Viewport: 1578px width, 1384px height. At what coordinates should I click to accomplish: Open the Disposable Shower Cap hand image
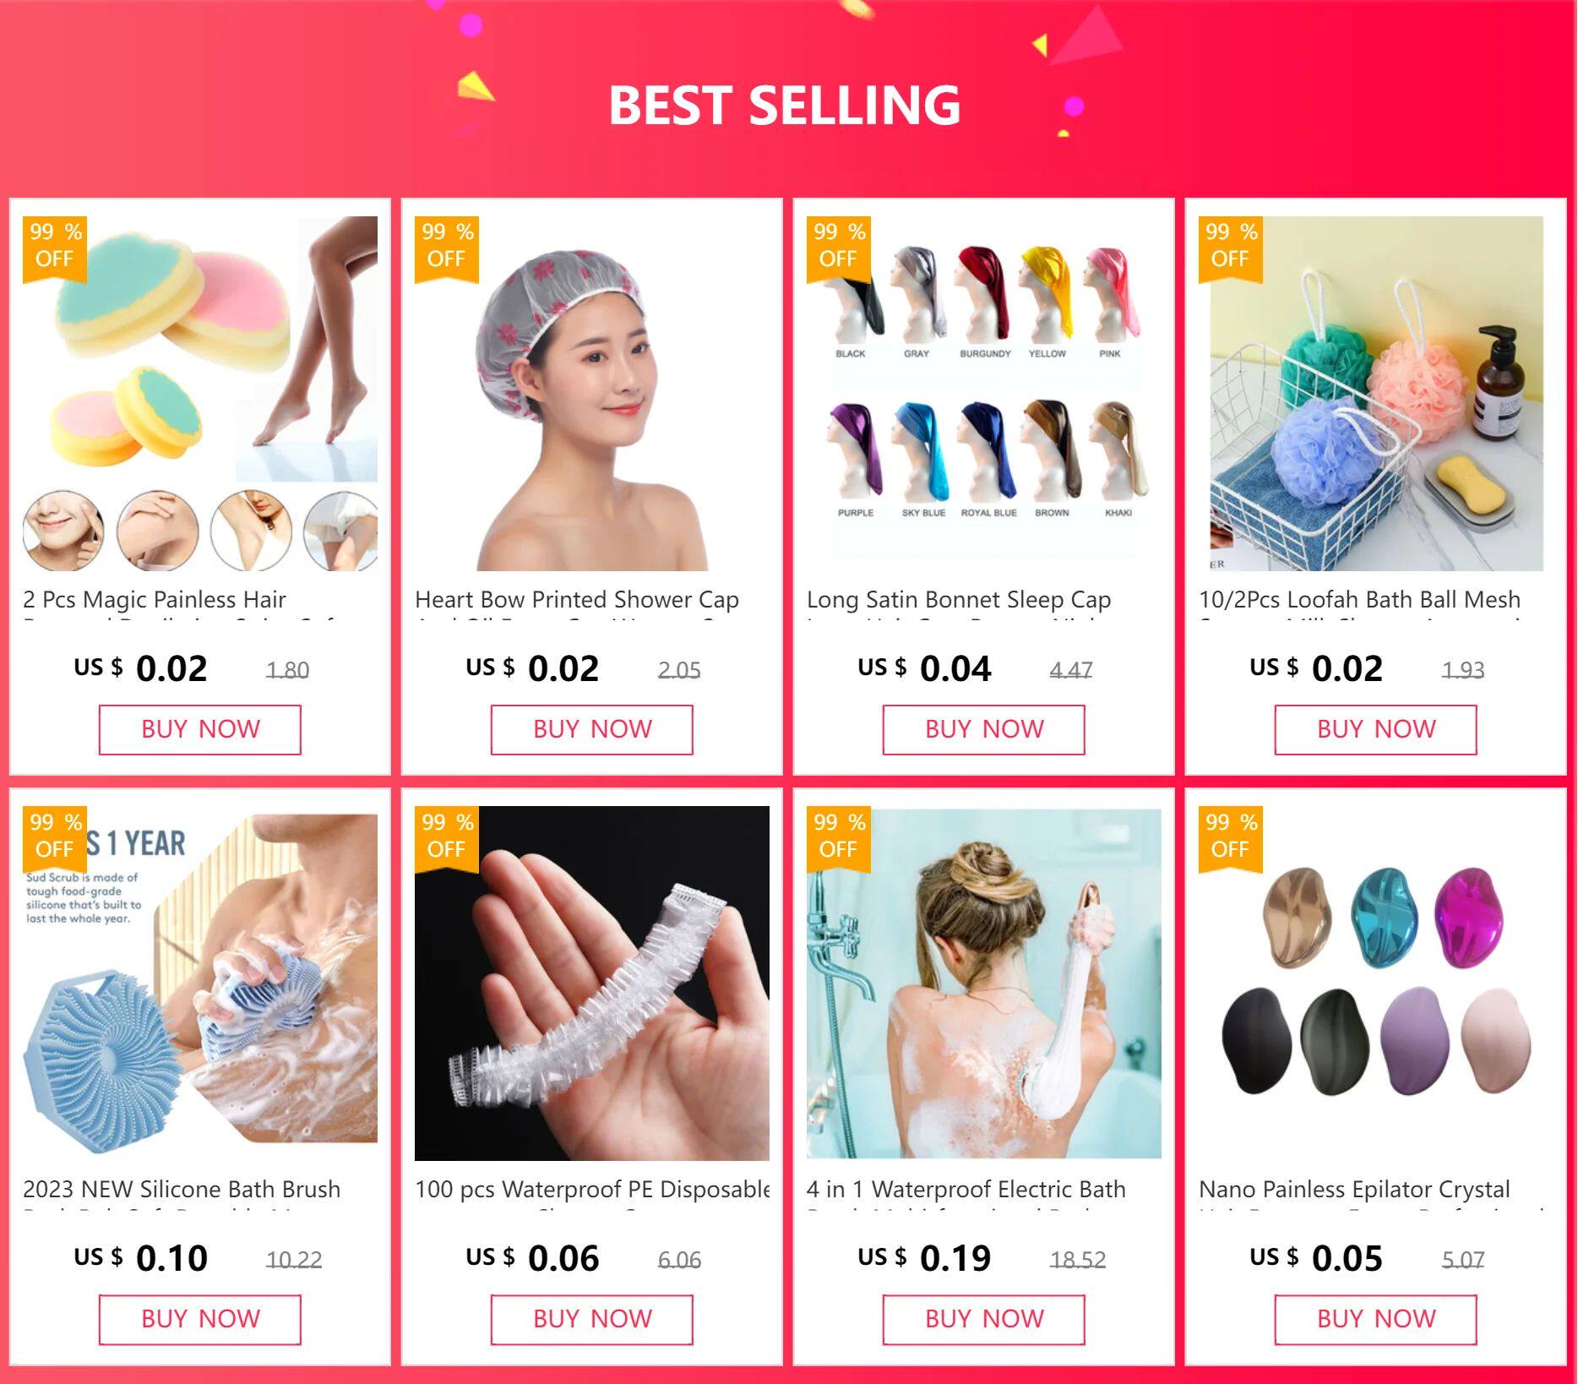(592, 983)
